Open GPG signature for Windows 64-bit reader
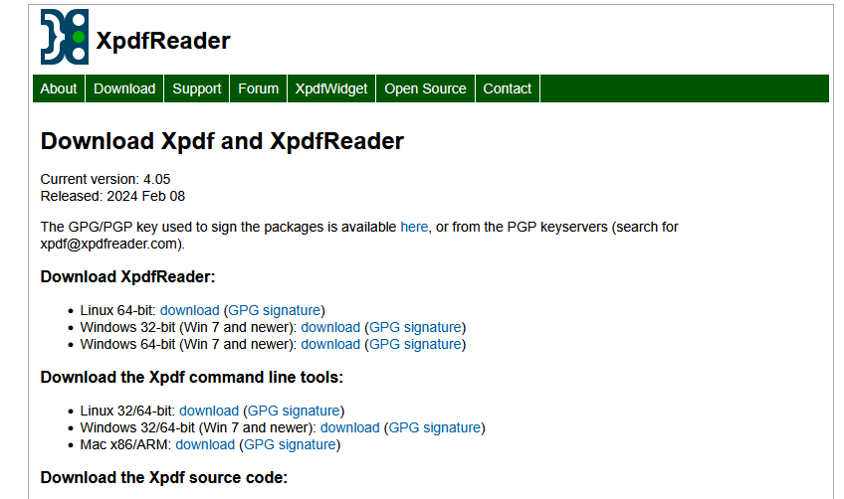The height and width of the screenshot is (499, 844). 416,344
